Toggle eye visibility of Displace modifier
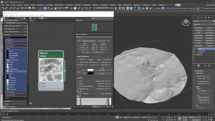Image resolution: width=215 pixels, height=121 pixels. click(x=195, y=49)
